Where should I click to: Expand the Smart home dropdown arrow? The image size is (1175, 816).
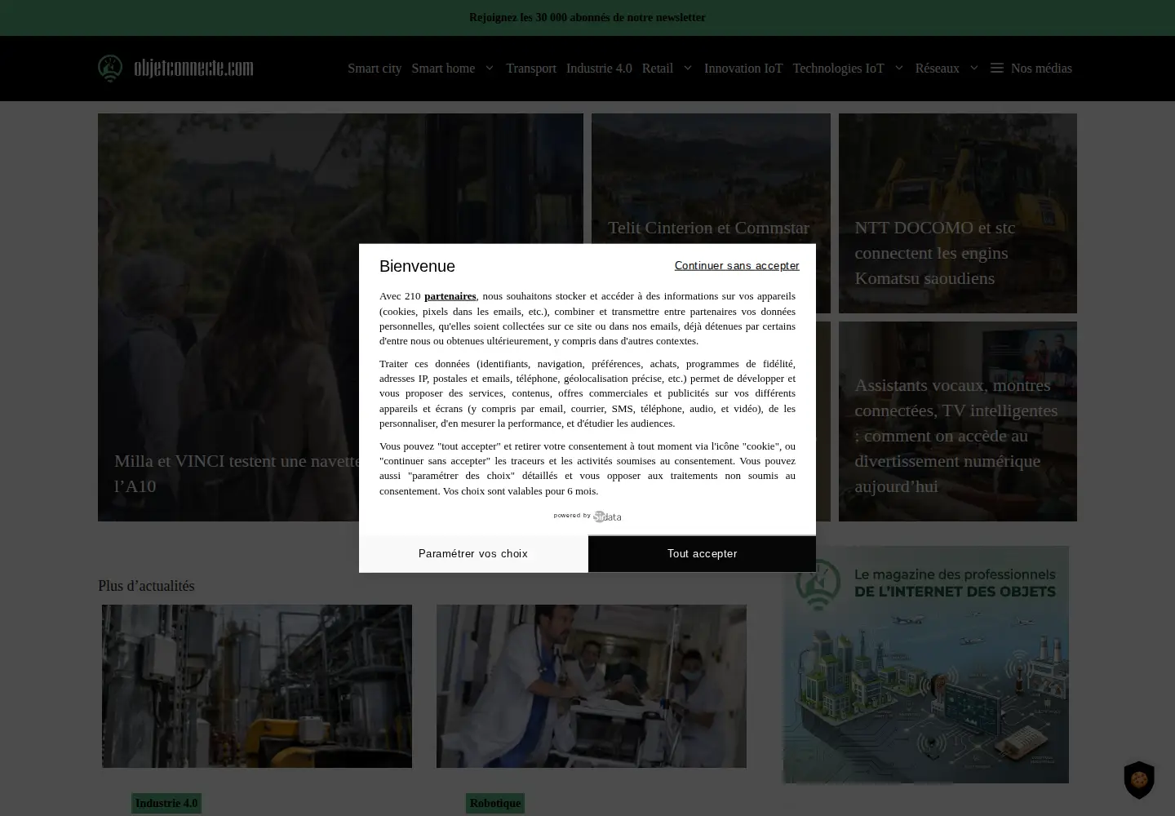point(489,69)
